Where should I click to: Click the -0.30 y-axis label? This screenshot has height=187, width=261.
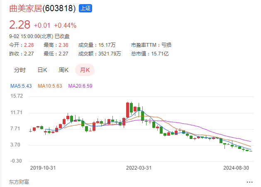(x=16, y=161)
